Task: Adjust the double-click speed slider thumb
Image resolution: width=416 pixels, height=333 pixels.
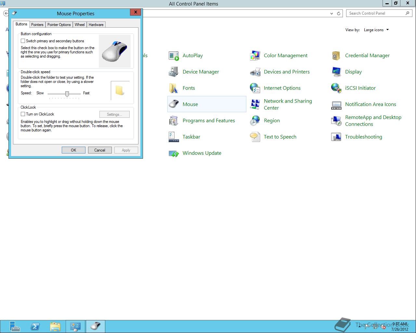Action: coord(67,94)
